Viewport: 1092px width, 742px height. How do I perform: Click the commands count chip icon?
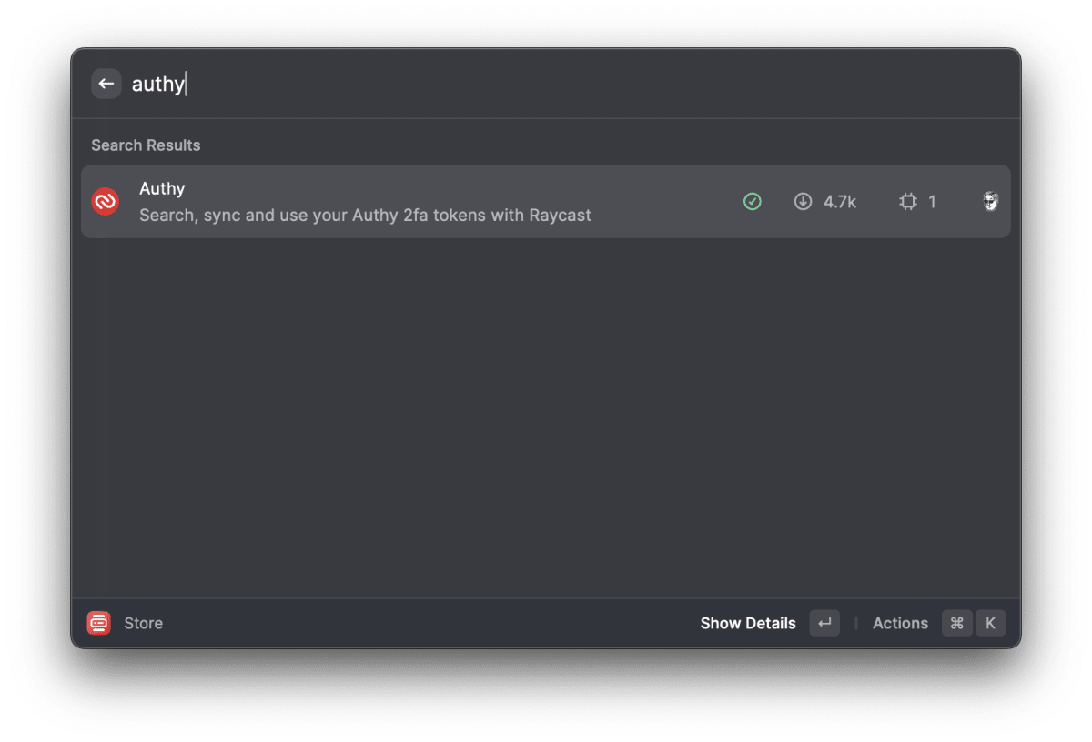click(908, 202)
